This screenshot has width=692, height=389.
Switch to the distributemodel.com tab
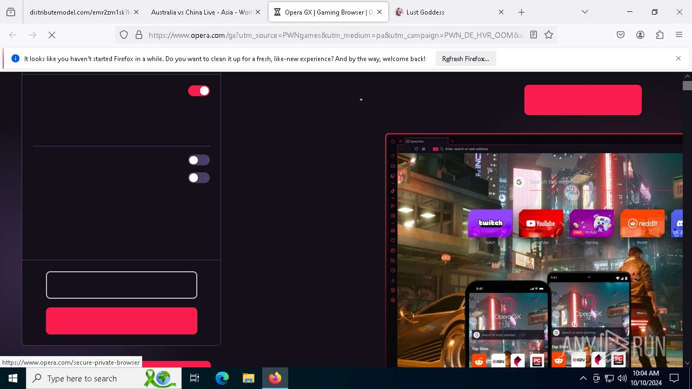80,12
